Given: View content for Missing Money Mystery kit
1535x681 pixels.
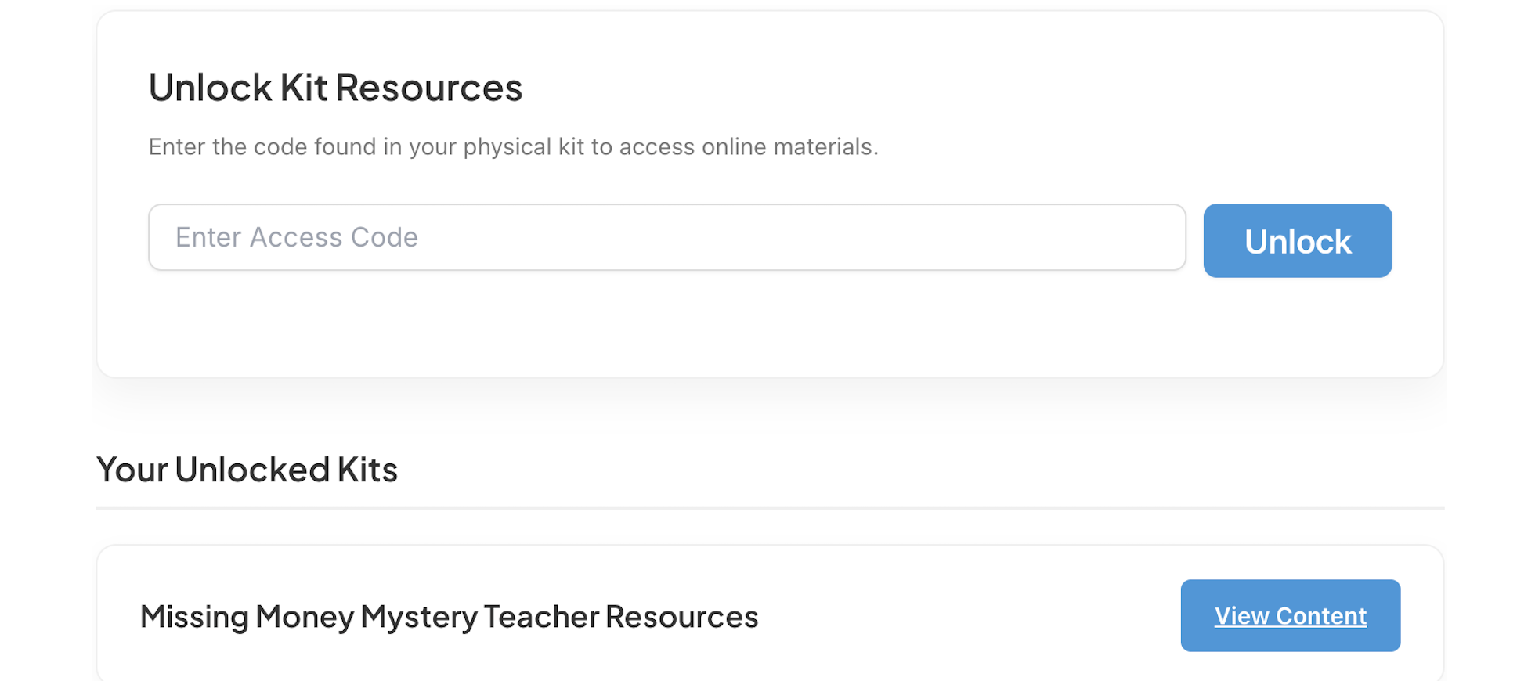Looking at the screenshot, I should 1290,616.
